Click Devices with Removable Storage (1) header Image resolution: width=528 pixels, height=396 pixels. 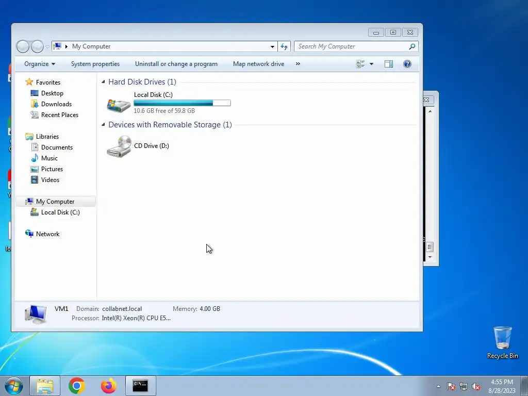pos(170,125)
